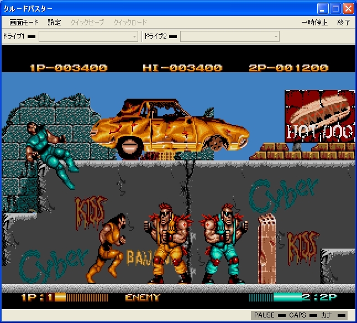
Task: Click the クルードバスター window title
Action: (x=28, y=9)
